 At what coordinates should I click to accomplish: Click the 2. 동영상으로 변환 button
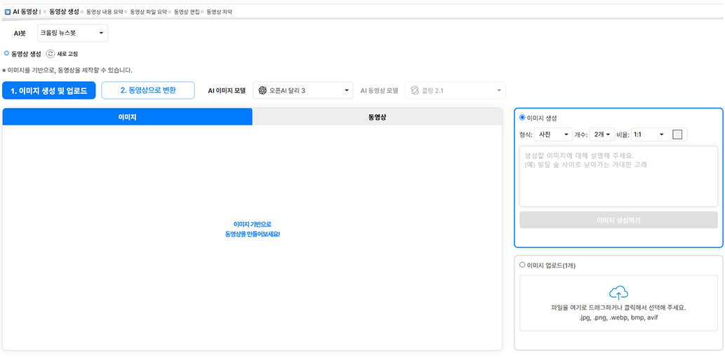click(148, 90)
